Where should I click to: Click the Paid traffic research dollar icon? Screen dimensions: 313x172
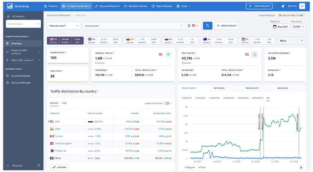coord(7,60)
